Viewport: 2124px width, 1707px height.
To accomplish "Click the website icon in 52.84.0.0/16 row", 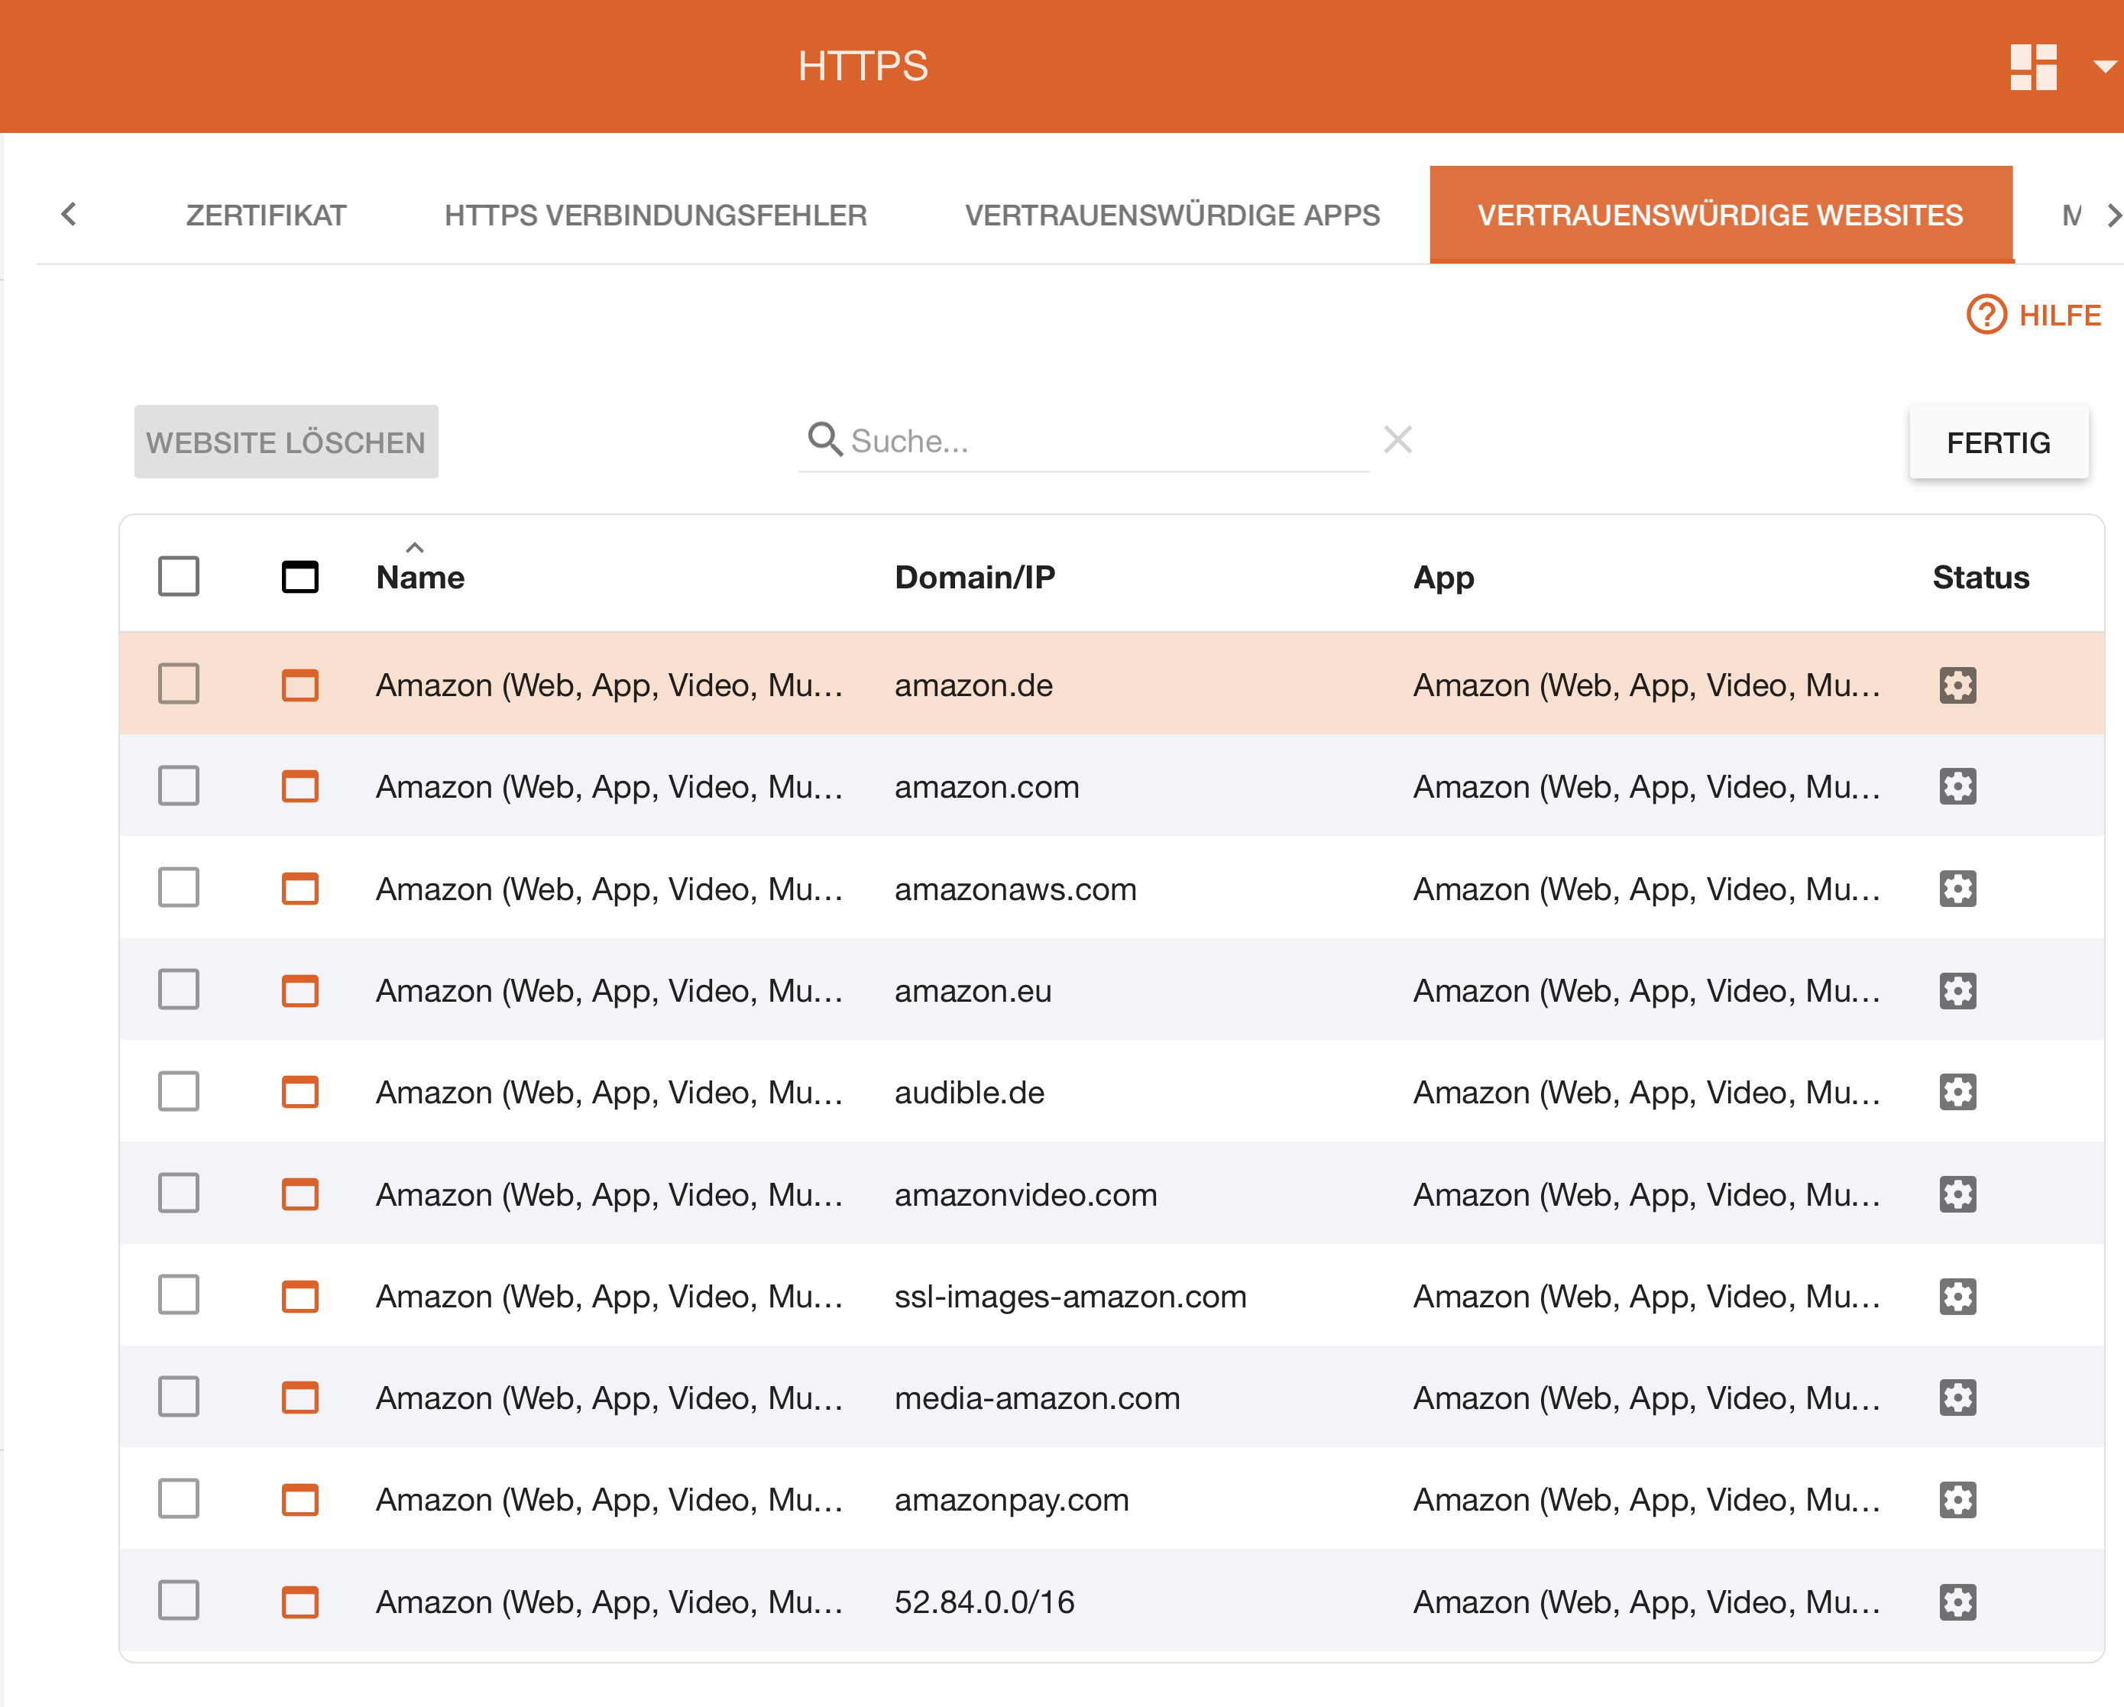I will pos(300,1602).
